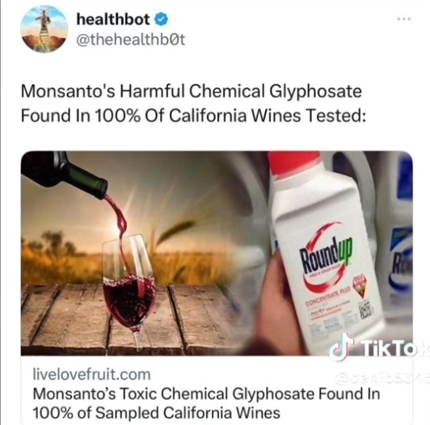Click the Roundup logo on the bottle

click(326, 256)
